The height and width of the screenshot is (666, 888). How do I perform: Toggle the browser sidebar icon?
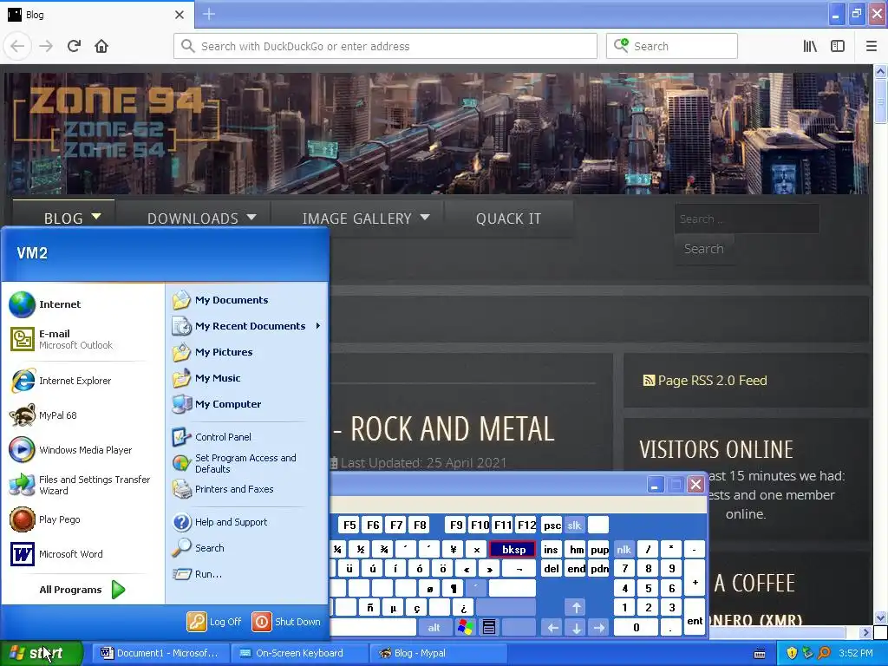pos(838,46)
